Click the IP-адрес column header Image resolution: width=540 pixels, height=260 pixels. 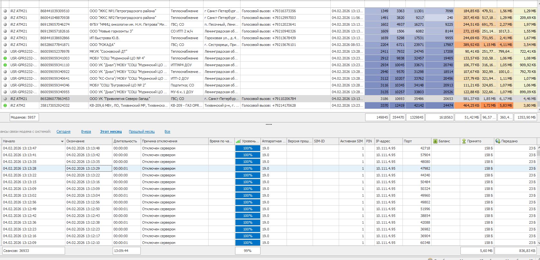(383, 141)
